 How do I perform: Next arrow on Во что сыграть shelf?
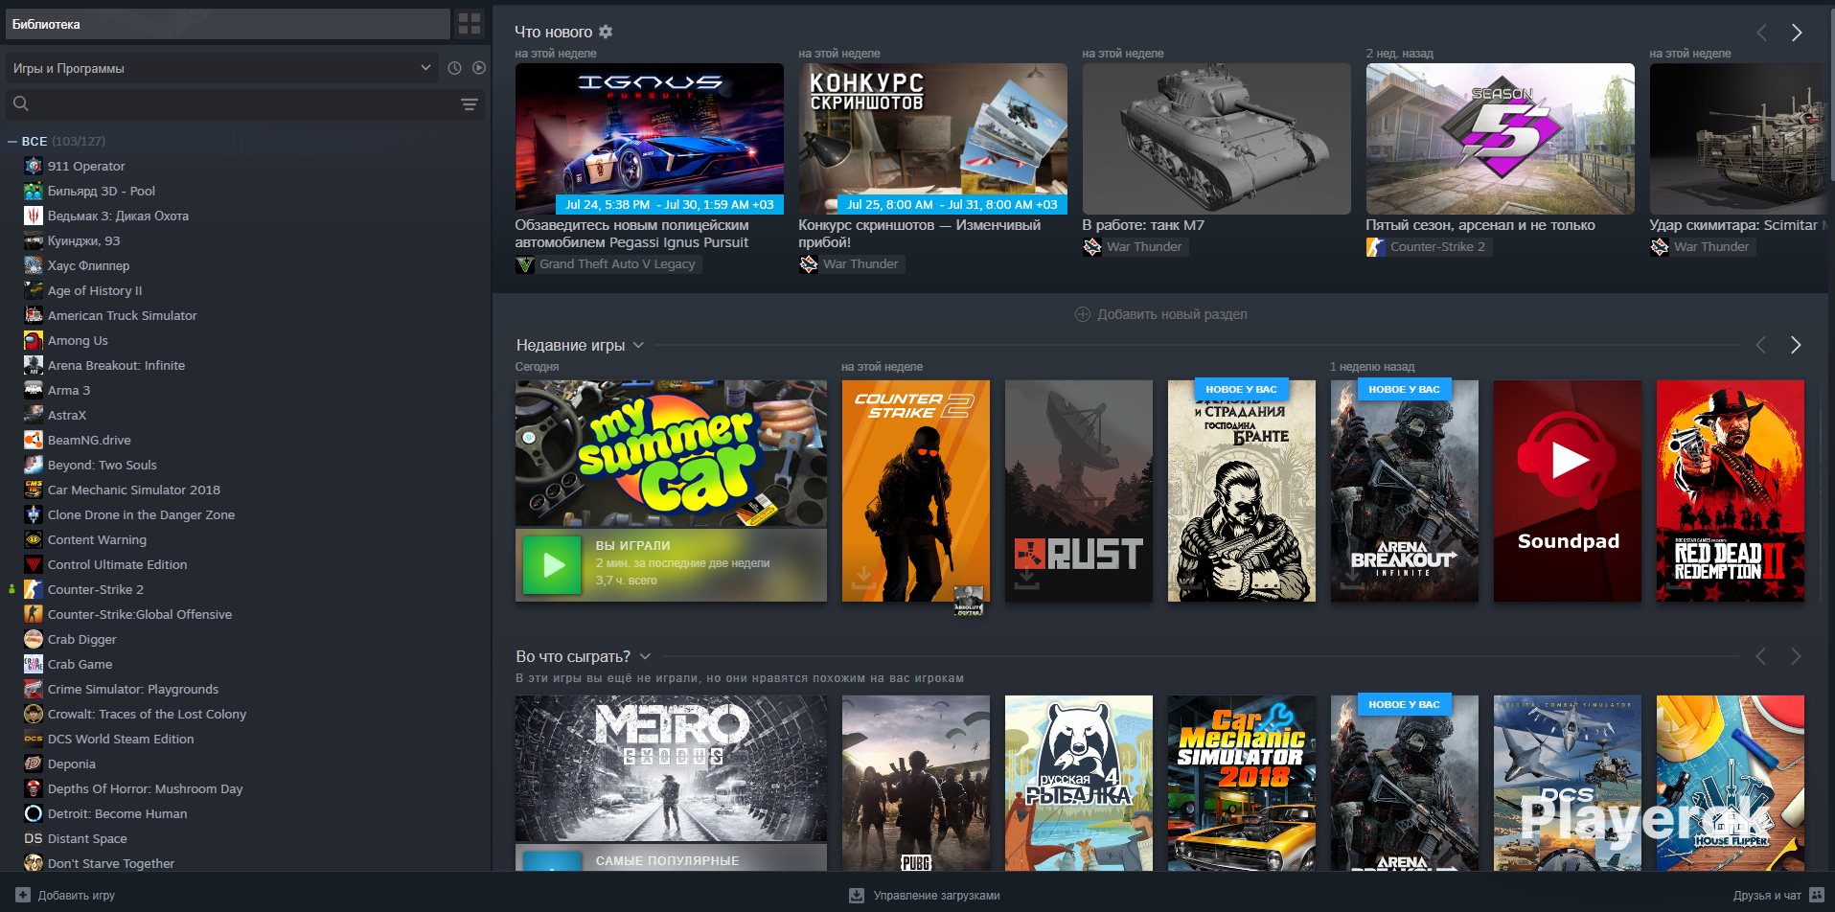click(x=1796, y=656)
